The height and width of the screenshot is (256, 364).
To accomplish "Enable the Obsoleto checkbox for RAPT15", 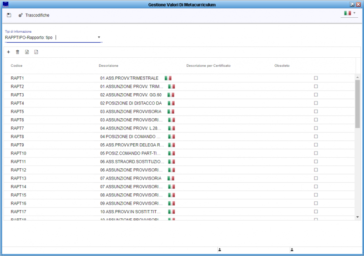I will (316, 195).
